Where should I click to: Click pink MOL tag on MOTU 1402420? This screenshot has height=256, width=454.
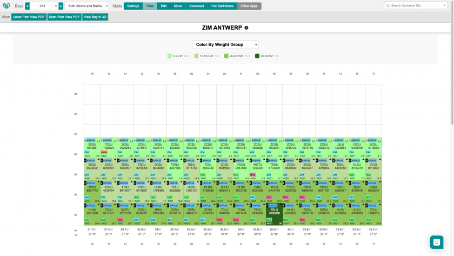252,175
